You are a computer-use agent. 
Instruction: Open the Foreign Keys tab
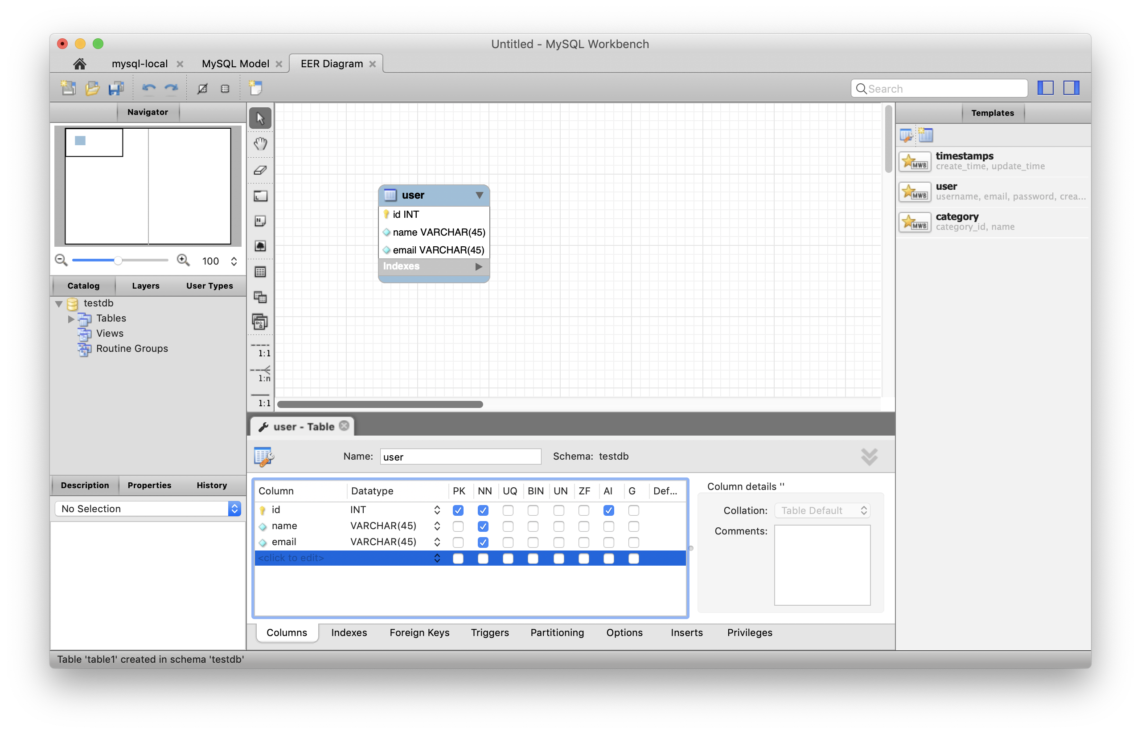pyautogui.click(x=419, y=632)
